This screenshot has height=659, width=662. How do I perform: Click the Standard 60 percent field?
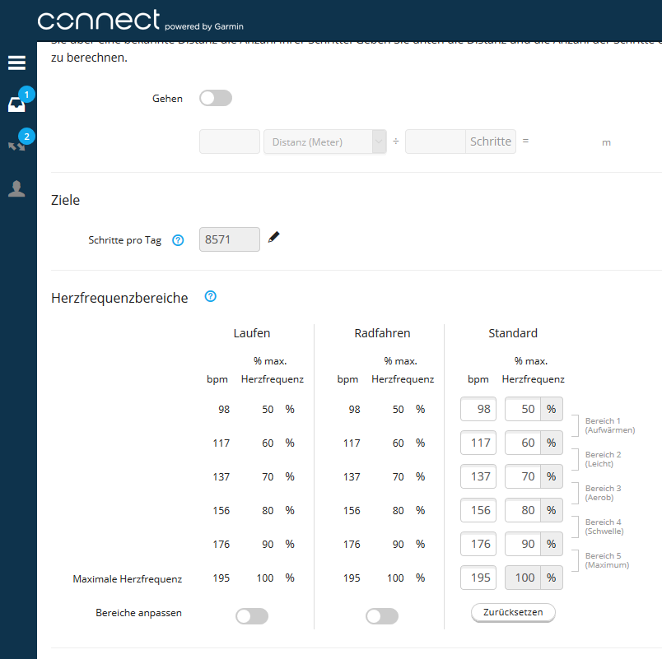pos(523,443)
